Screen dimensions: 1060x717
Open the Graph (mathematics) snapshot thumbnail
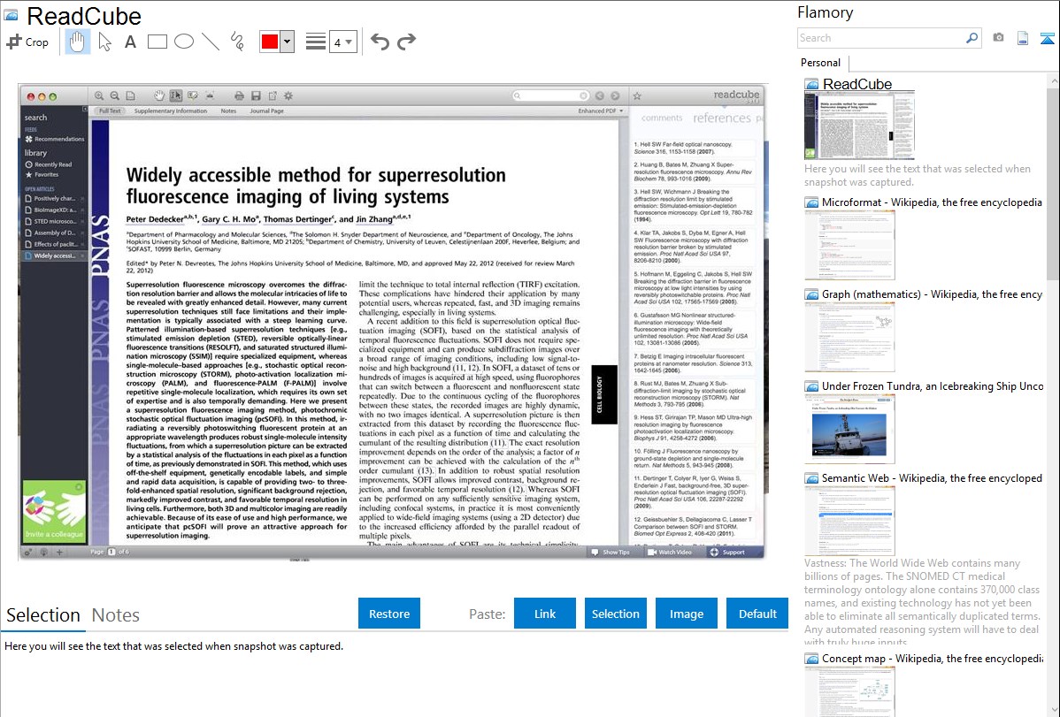[849, 337]
